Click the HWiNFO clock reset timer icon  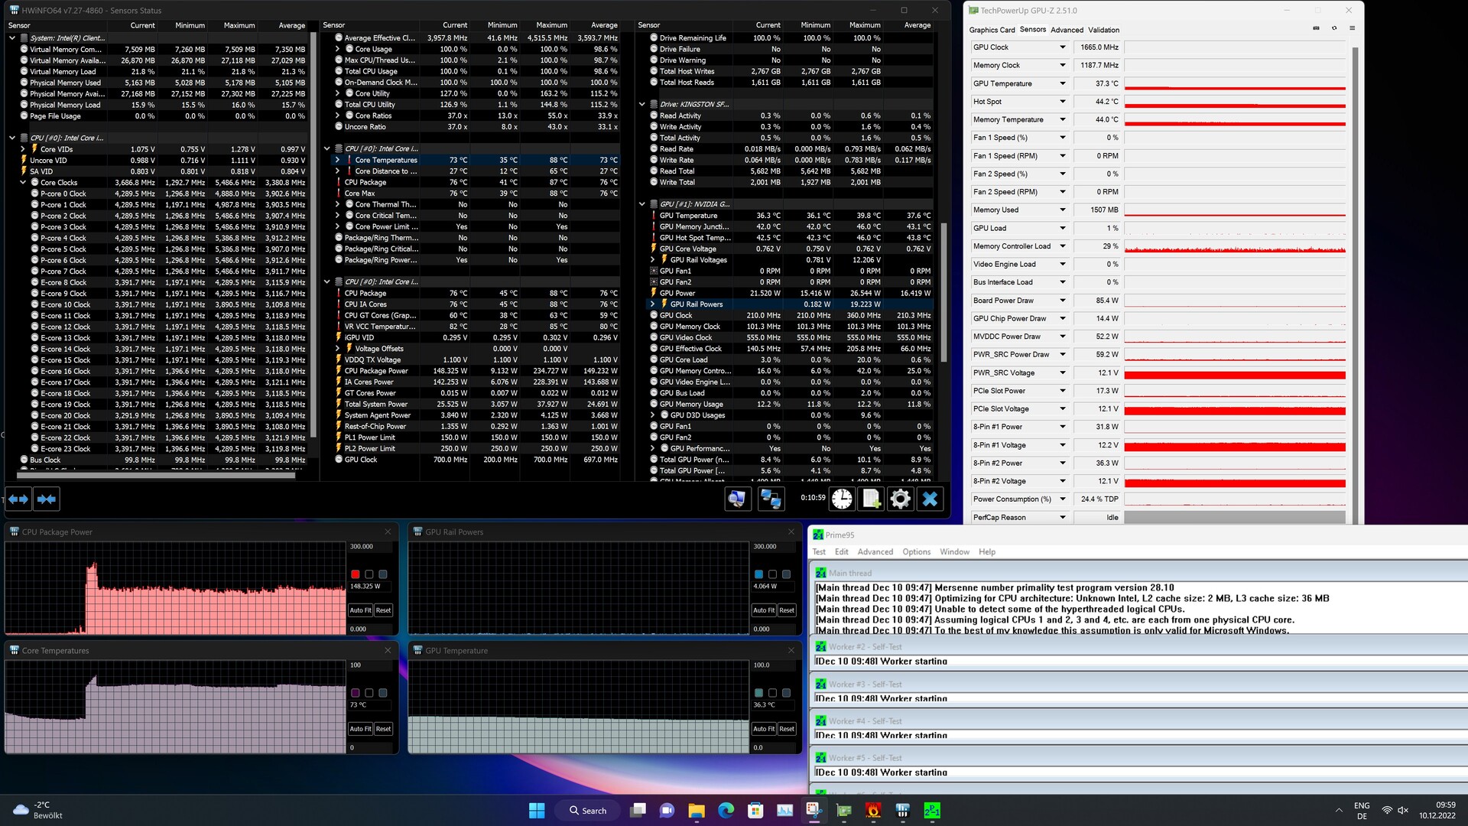(842, 499)
